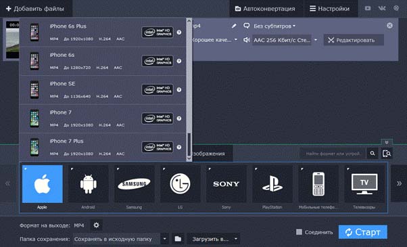Click the Старт convert button

[x=363, y=232]
